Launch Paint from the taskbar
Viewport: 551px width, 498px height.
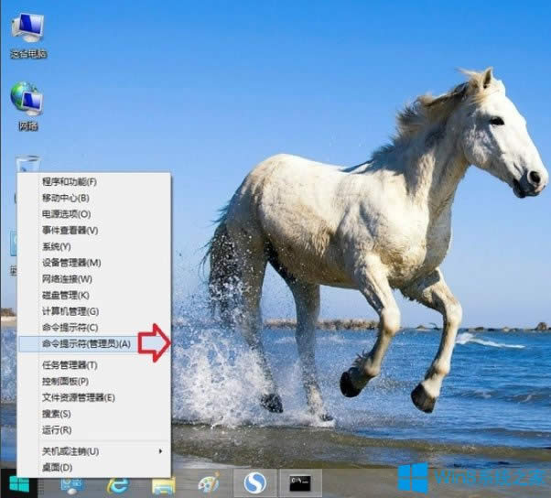click(209, 483)
